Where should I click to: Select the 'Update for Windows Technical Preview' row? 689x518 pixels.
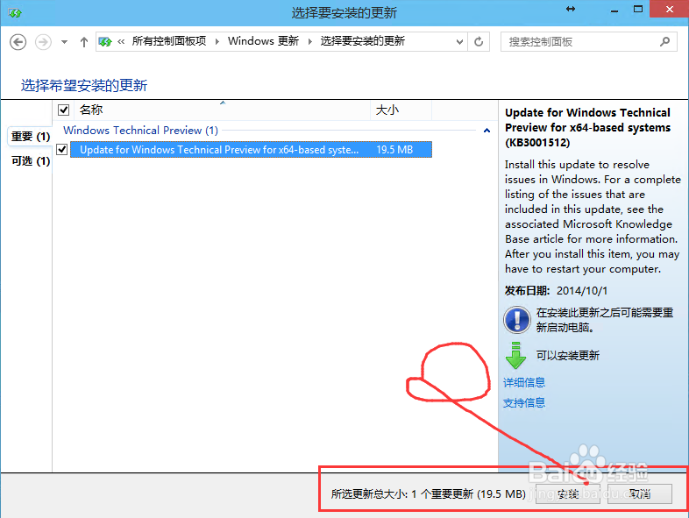pos(251,150)
